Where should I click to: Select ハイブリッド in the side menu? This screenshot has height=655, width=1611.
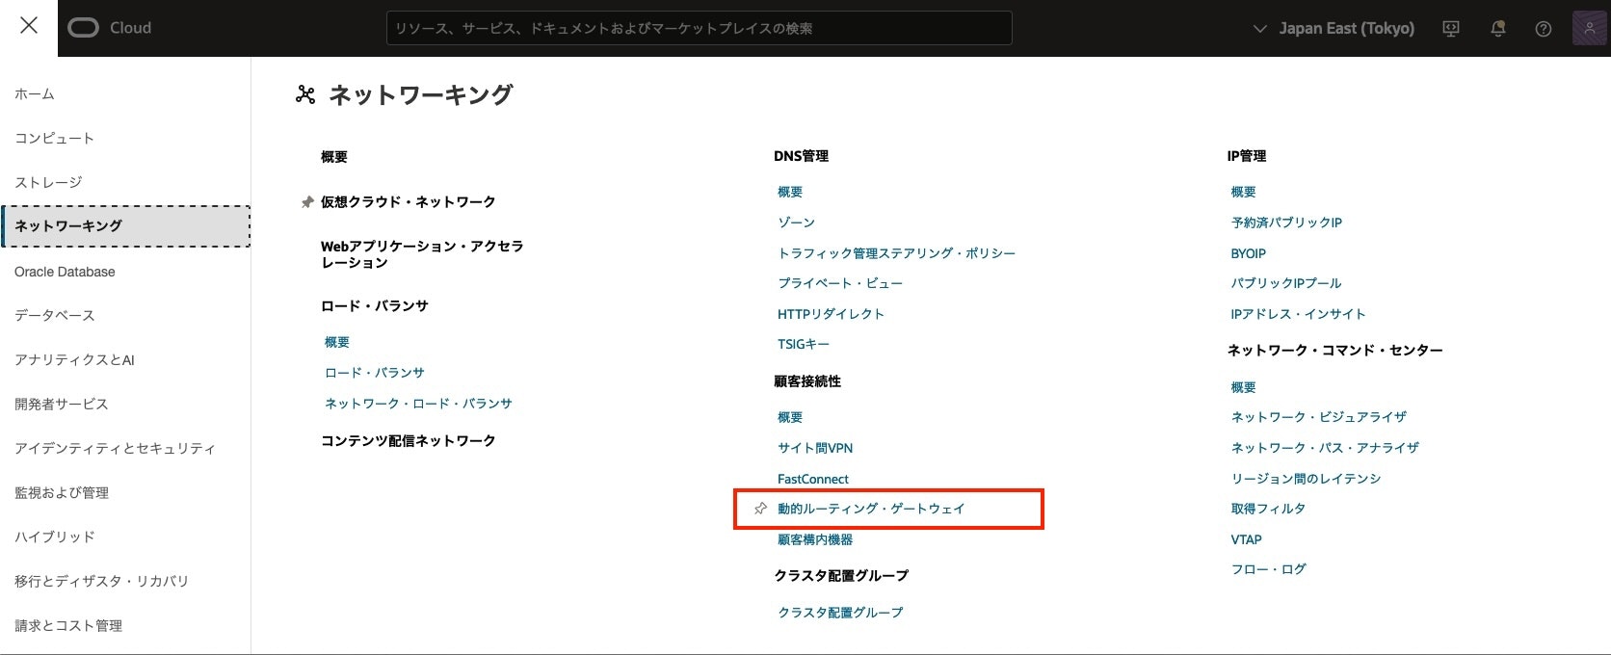(x=54, y=537)
